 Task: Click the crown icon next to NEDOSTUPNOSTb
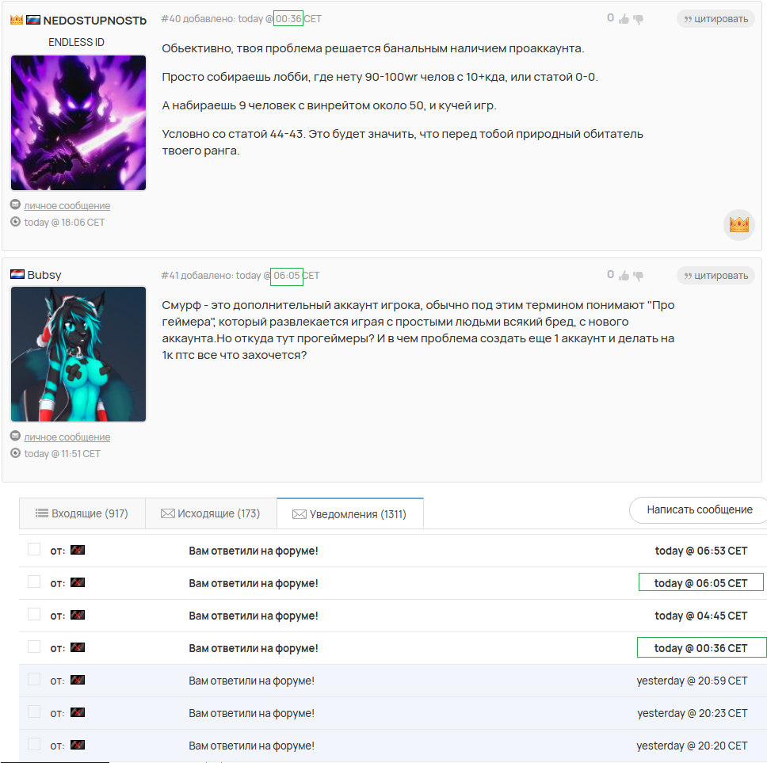pos(17,20)
